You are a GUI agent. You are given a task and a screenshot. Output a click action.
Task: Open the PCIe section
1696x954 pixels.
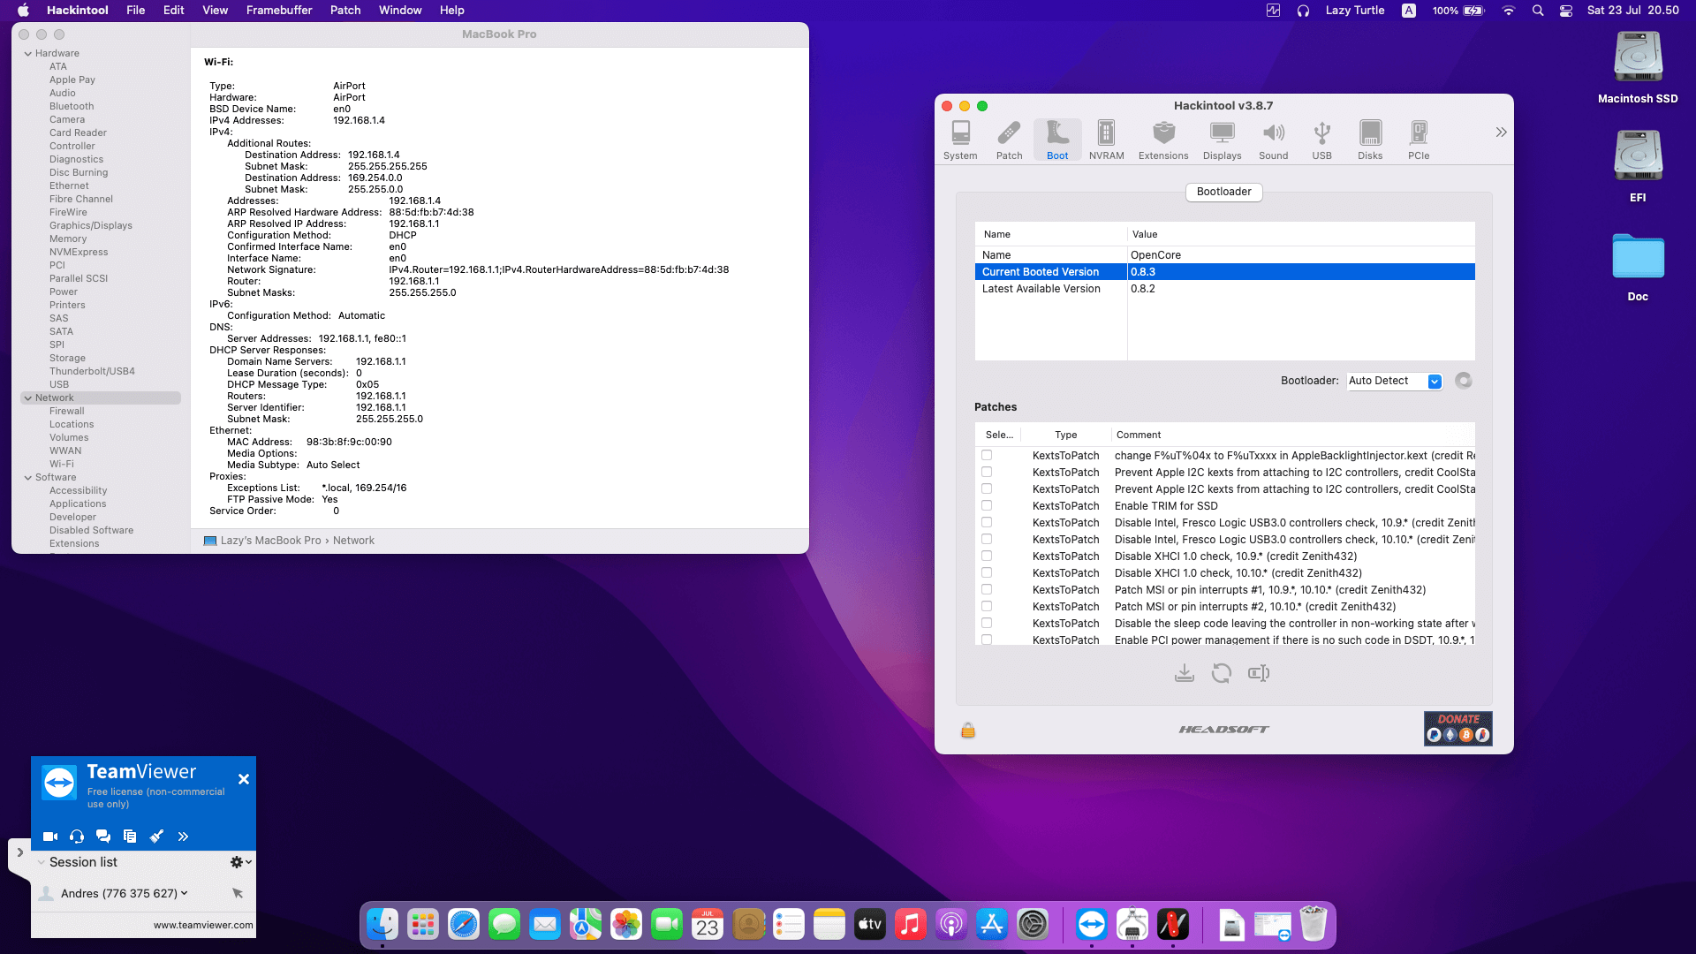tap(1419, 140)
